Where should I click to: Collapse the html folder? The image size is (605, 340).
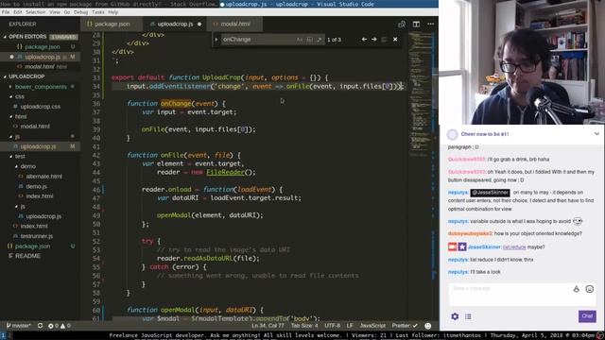coord(21,116)
